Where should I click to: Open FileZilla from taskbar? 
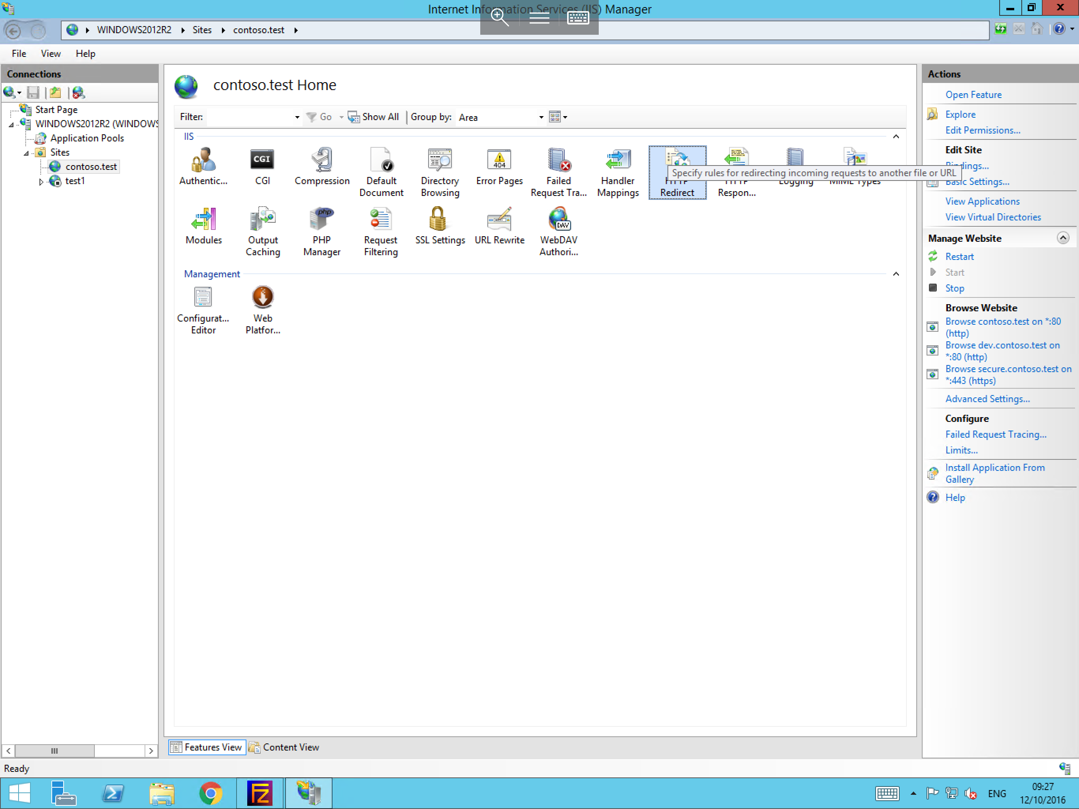259,793
